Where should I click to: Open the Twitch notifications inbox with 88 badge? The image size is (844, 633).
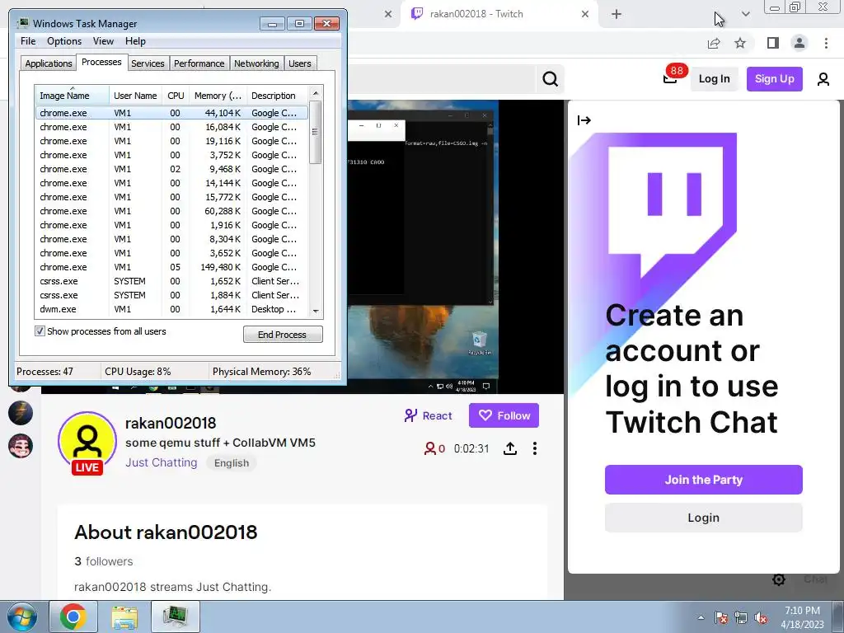[x=670, y=78]
